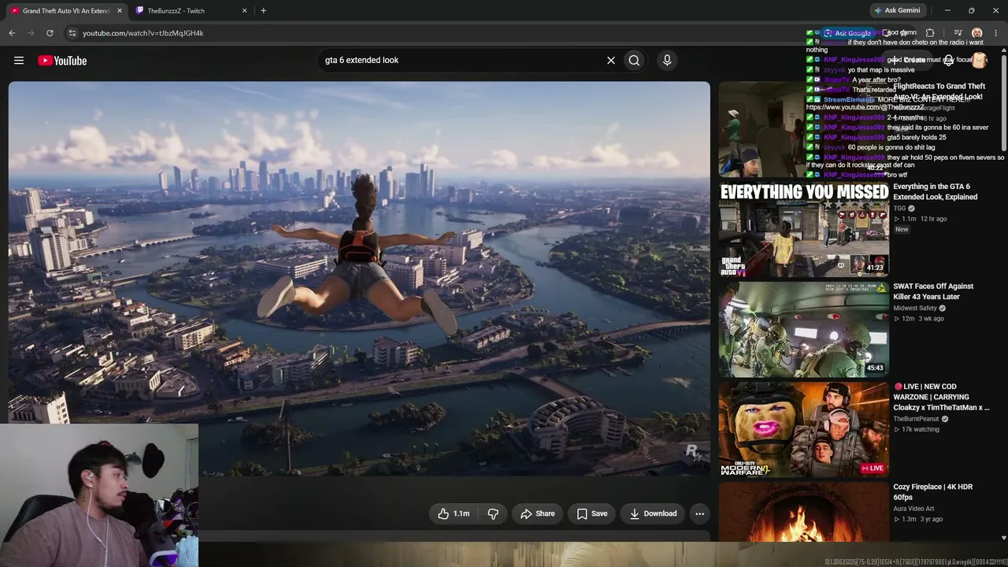
Task: Visit the Aura Video Art channel
Action: 913,509
